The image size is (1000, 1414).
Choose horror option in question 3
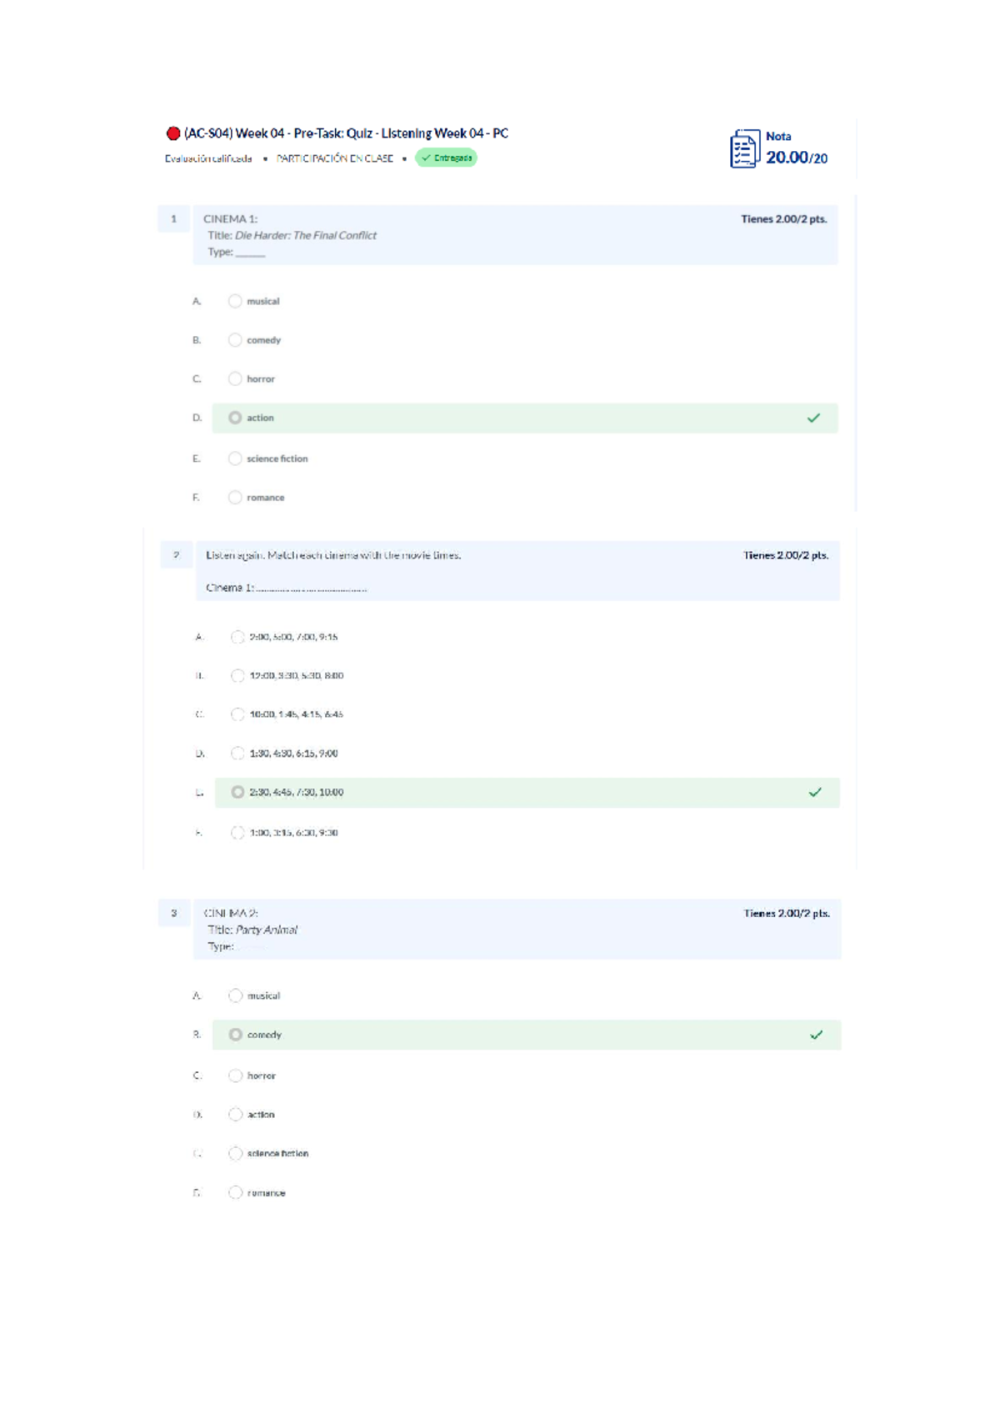236,1076
